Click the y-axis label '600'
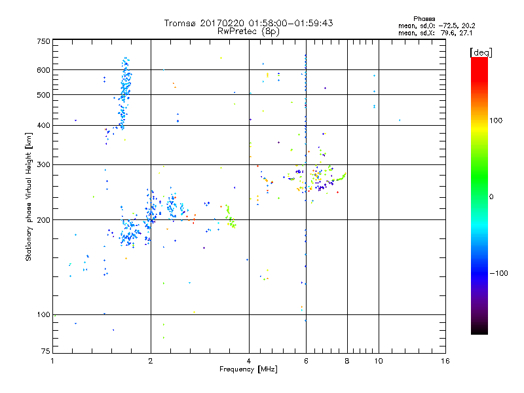Viewport: 524px width, 393px height. coord(43,70)
